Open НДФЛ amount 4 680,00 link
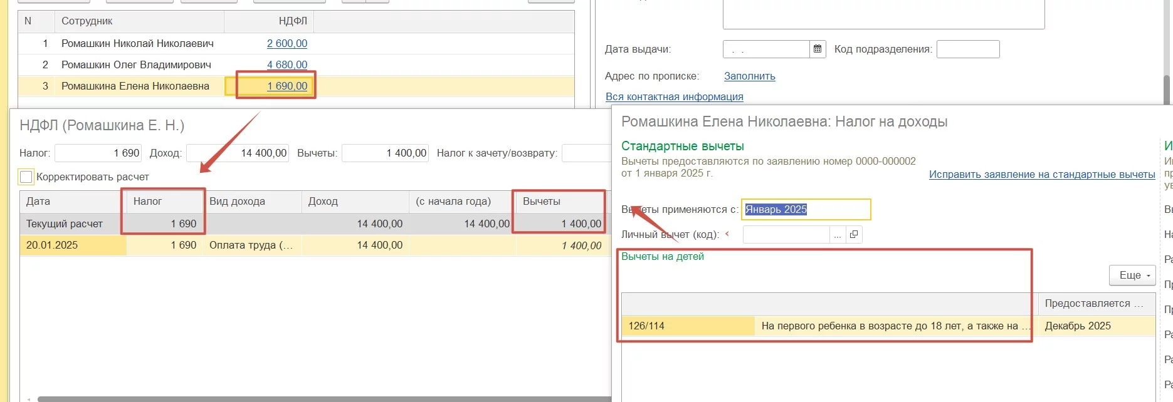Screen dimensions: 1173x402 pos(287,64)
